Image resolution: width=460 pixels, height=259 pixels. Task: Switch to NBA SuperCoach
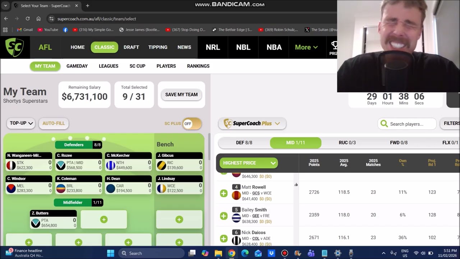(274, 47)
